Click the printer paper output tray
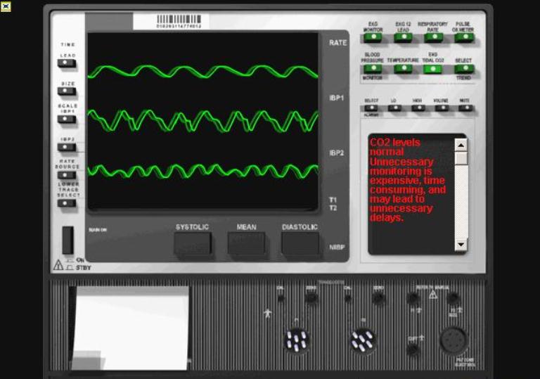Viewport: 540px width, 379px height. point(131,328)
